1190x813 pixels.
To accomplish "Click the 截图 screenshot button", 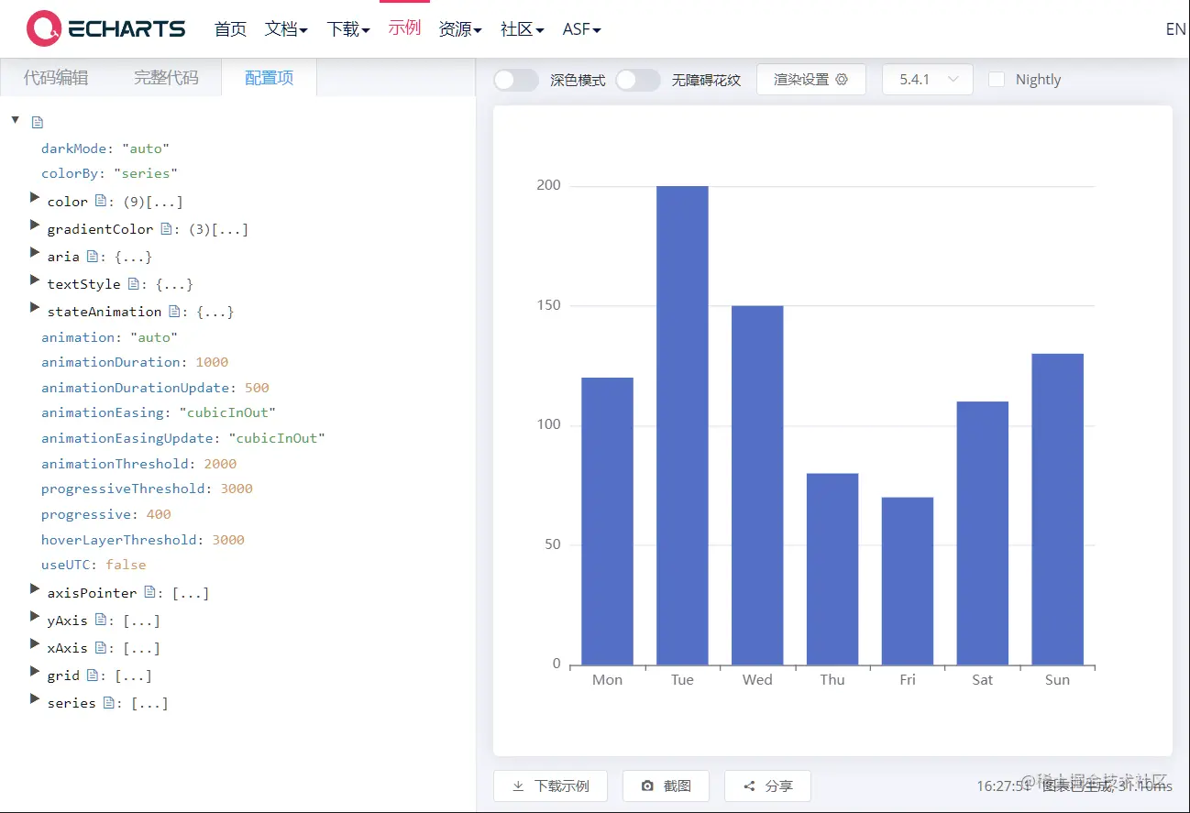I will [667, 786].
